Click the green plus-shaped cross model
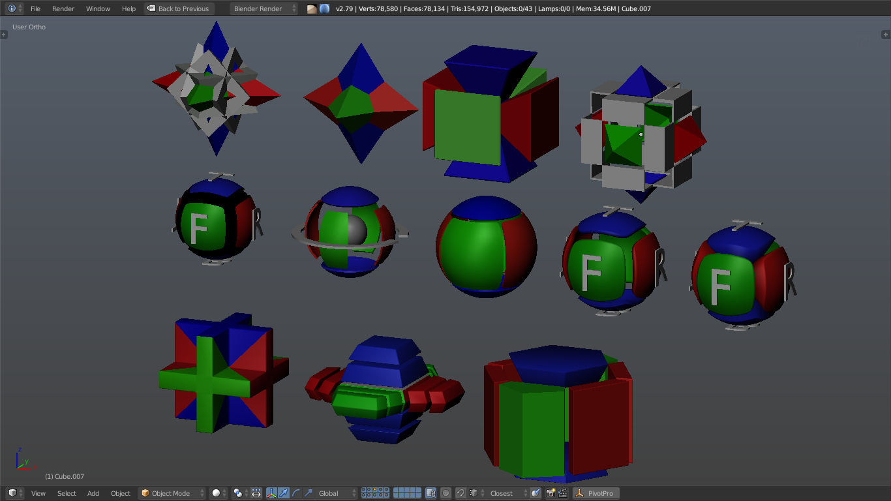Viewport: 891px width, 501px height. click(x=224, y=372)
